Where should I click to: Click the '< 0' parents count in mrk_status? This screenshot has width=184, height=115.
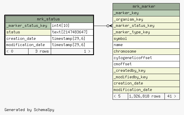(17, 51)
